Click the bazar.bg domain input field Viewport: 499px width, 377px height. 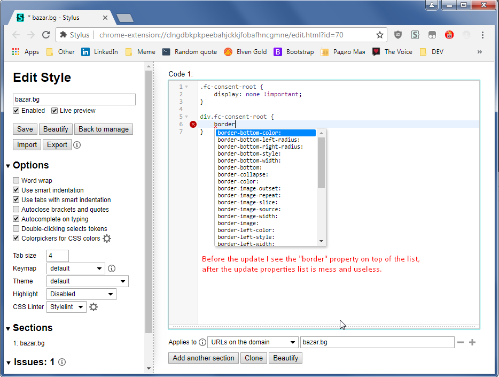377,342
